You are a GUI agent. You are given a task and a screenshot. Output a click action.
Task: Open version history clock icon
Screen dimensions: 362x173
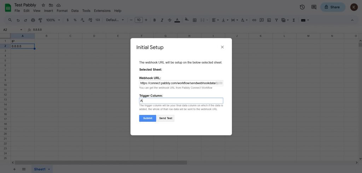click(302, 7)
